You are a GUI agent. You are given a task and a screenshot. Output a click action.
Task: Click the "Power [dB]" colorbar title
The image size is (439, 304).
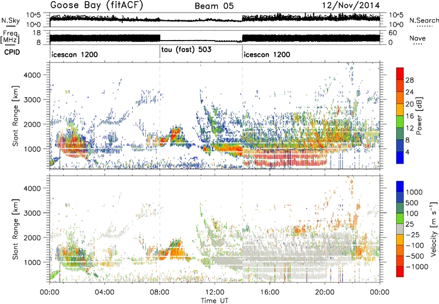(419, 116)
